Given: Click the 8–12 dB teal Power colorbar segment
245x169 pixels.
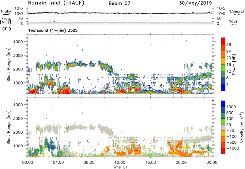Looking at the screenshot, I should [223, 74].
